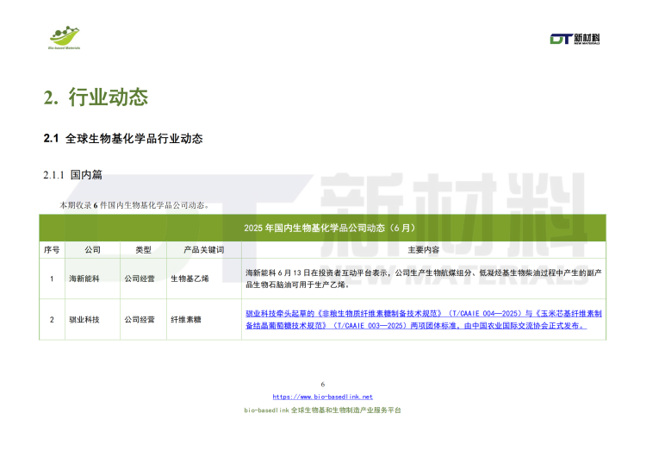Click the 骊业科技 company cell
The height and width of the screenshot is (457, 646).
[x=86, y=320]
